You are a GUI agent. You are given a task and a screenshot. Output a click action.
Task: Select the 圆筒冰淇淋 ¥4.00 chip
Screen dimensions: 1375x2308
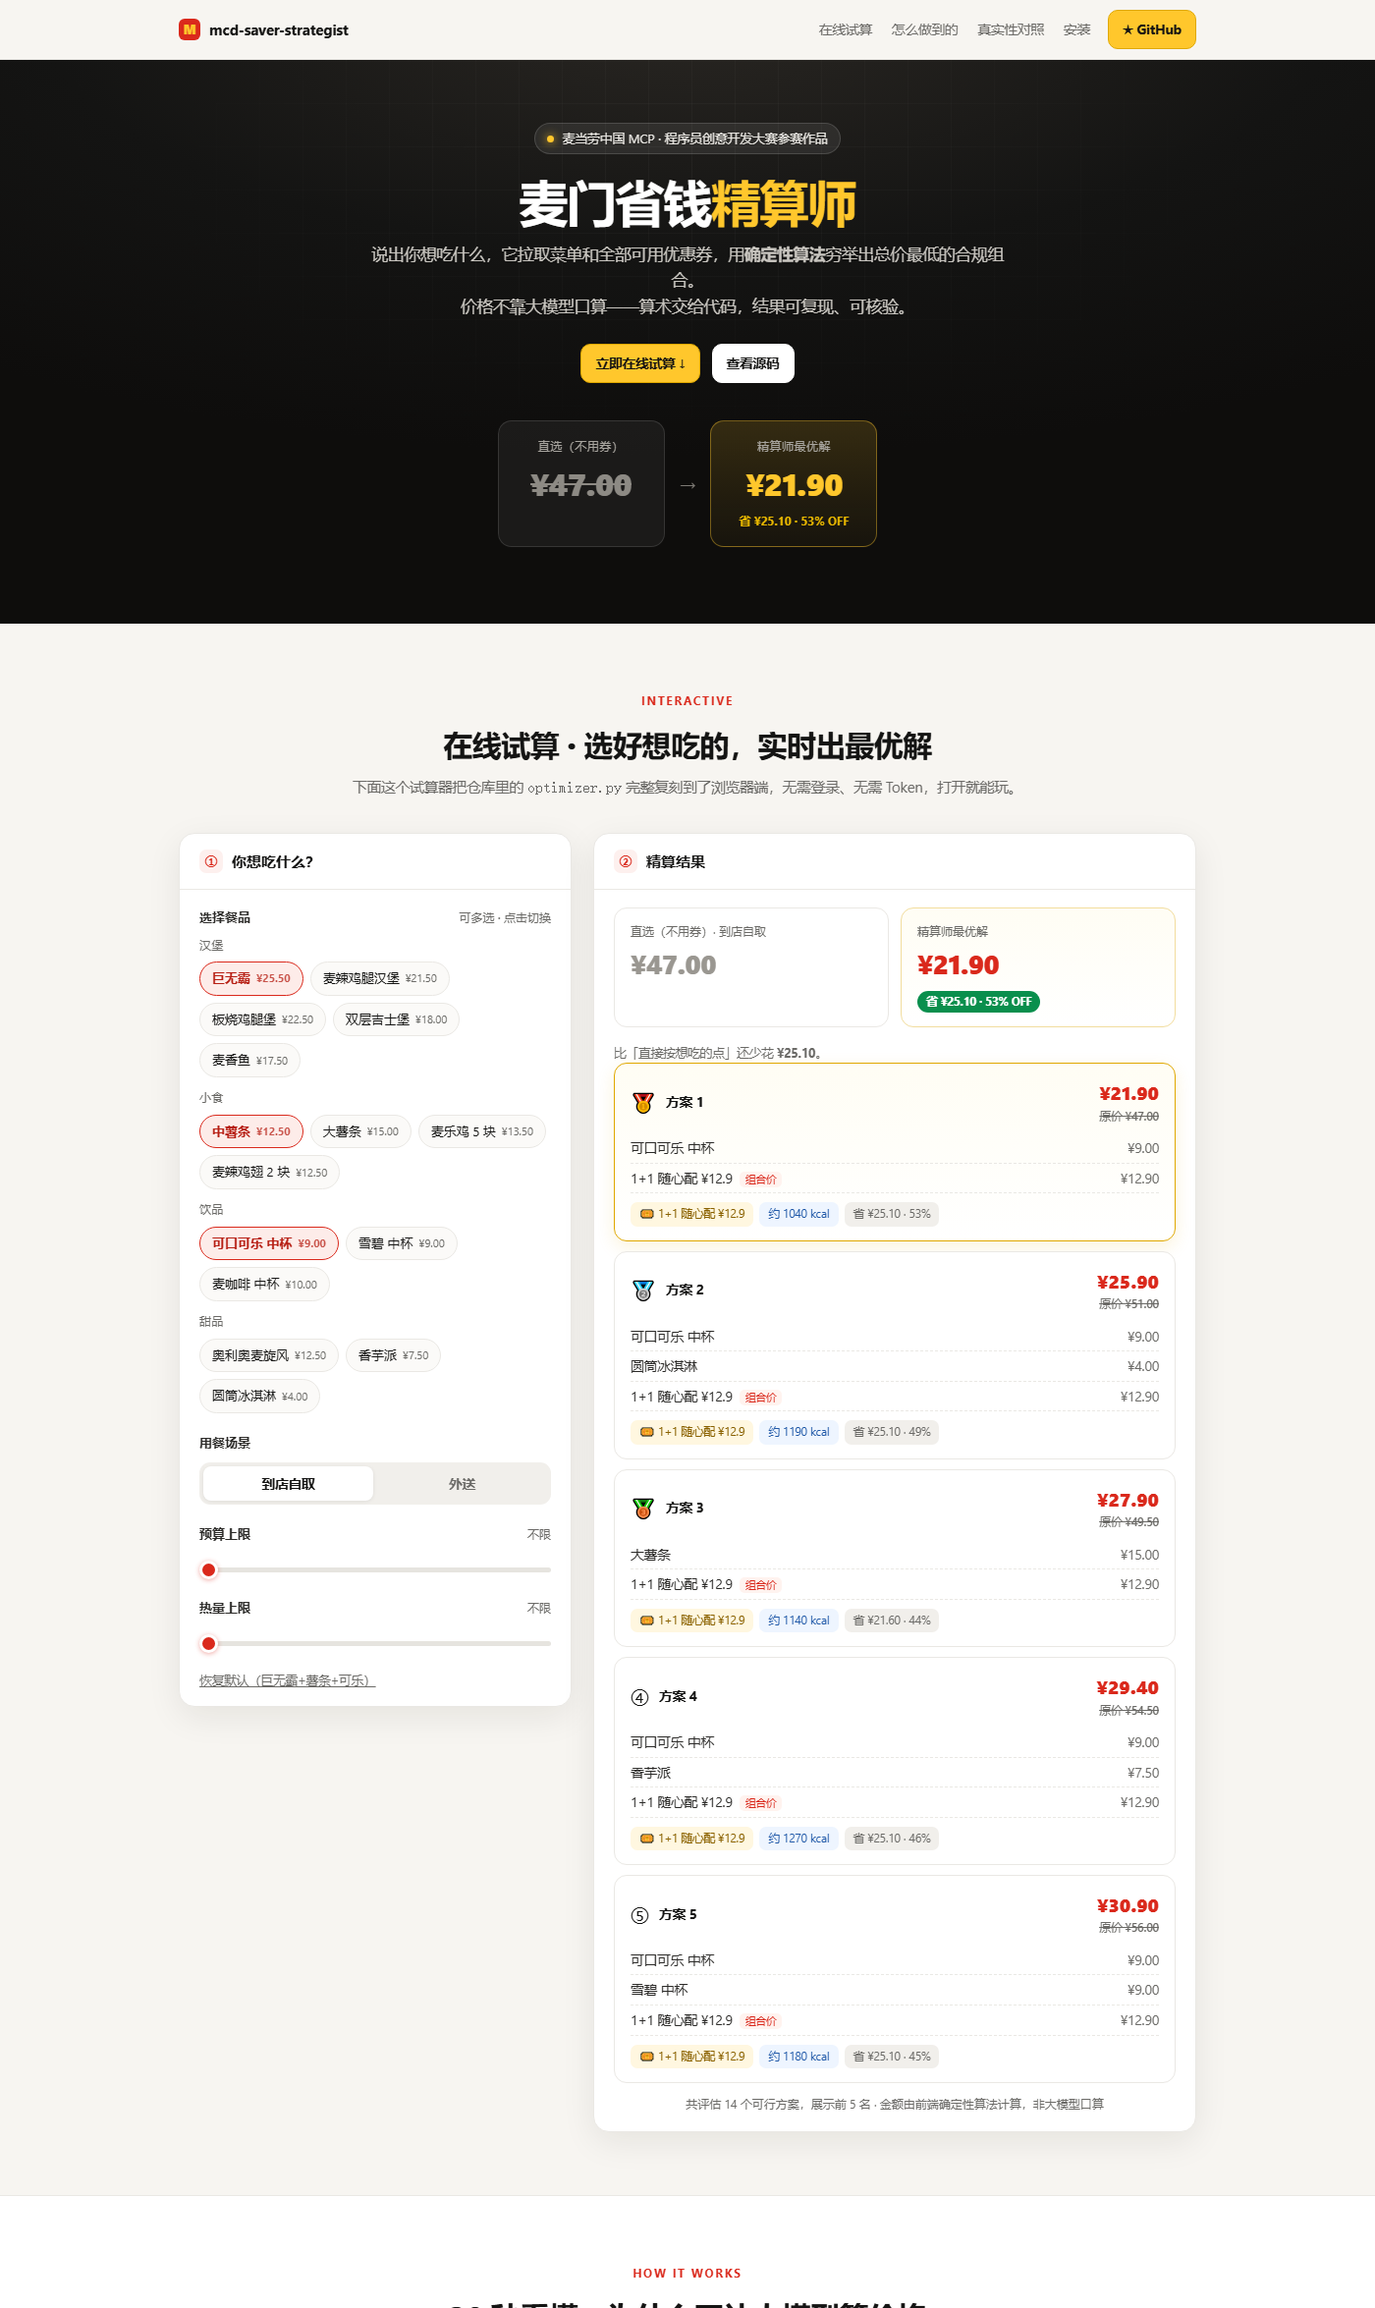(x=259, y=1397)
